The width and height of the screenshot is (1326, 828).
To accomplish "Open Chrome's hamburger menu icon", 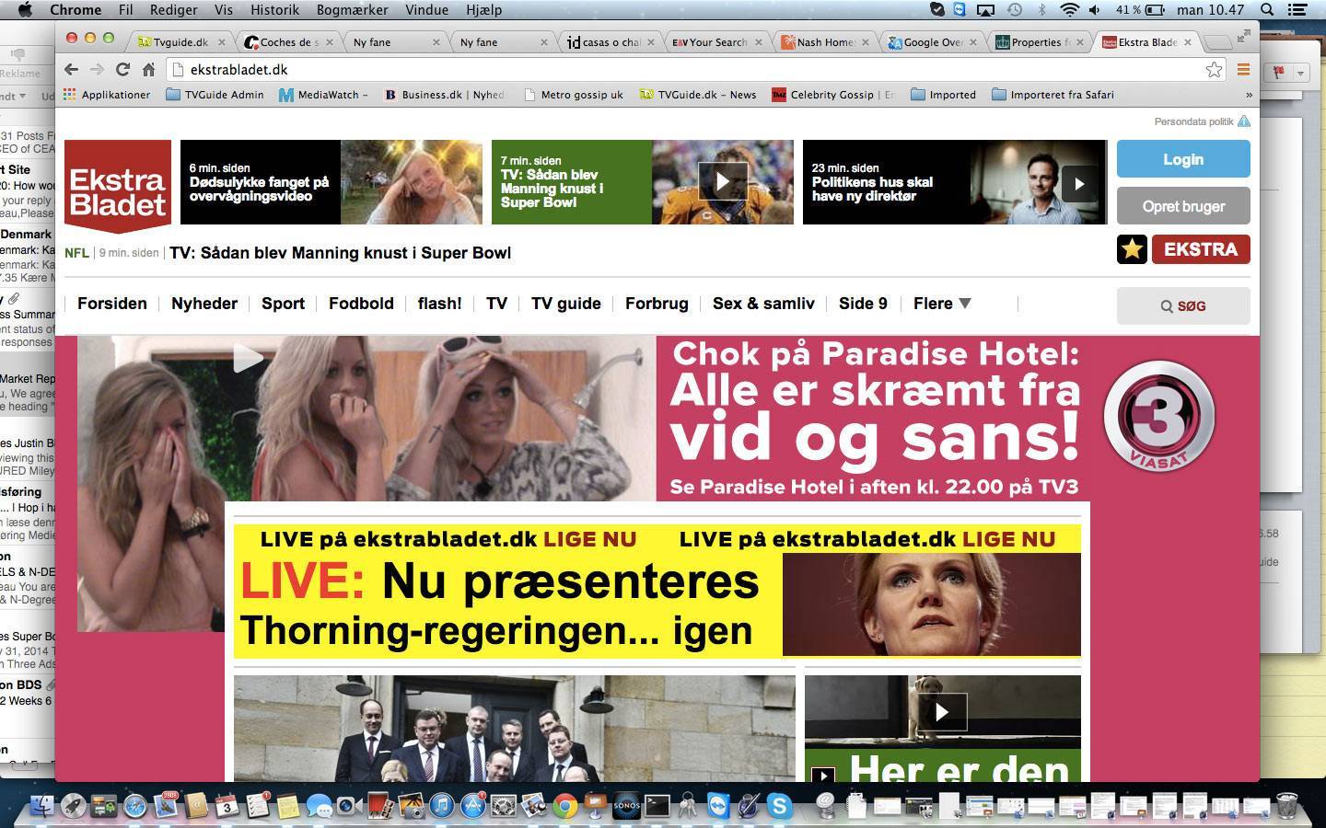I will [1243, 69].
